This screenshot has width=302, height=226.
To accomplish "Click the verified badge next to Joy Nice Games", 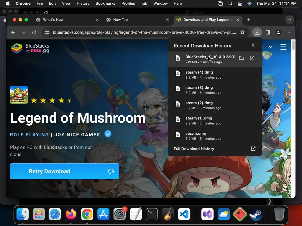I will pyautogui.click(x=108, y=134).
